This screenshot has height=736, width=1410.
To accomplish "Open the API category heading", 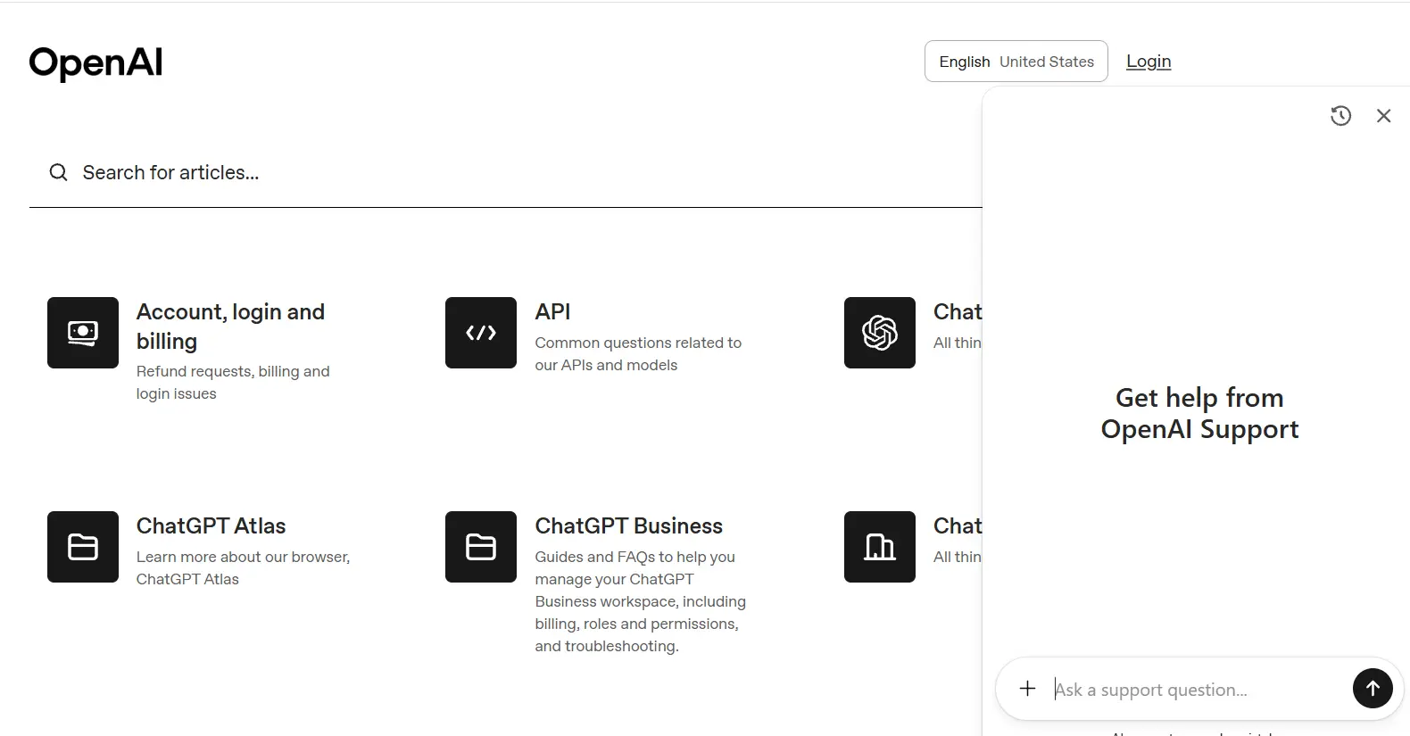I will click(x=552, y=312).
